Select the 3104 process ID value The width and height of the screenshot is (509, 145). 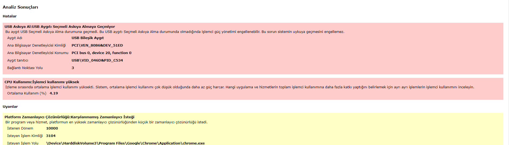[51, 136]
